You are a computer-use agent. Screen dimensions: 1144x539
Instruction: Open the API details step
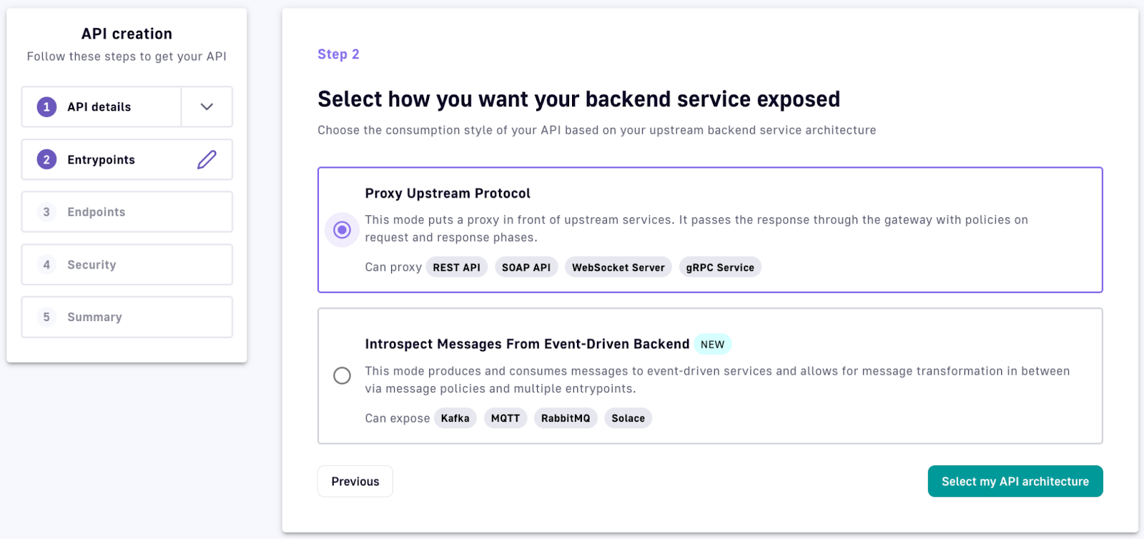[99, 107]
